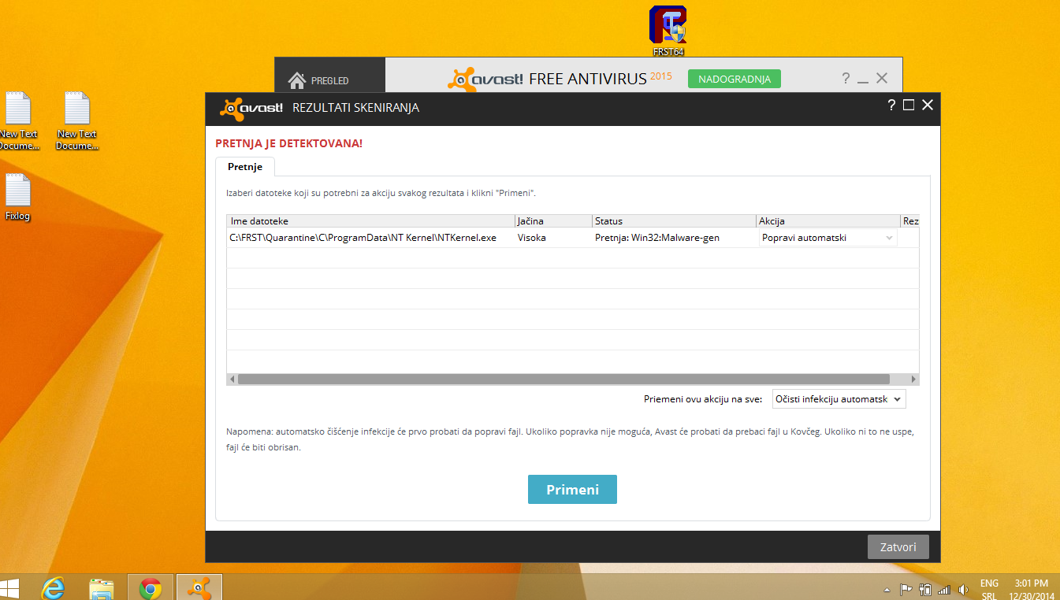Launch Google Chrome from the taskbar
This screenshot has width=1060, height=600.
150,587
